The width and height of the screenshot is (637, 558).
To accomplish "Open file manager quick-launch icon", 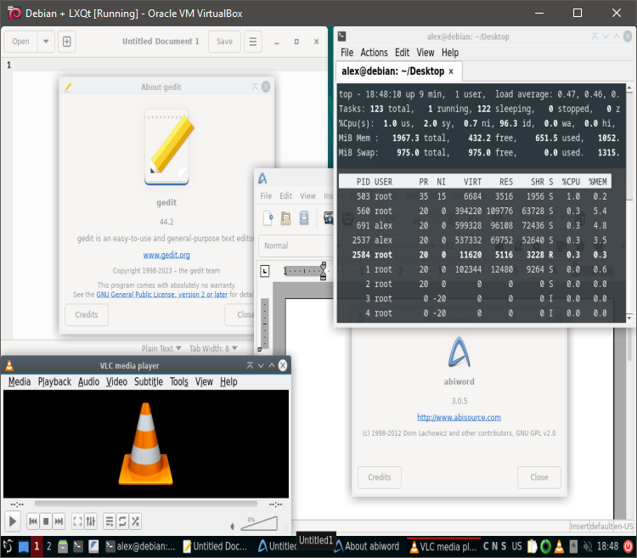I will pyautogui.click(x=63, y=547).
